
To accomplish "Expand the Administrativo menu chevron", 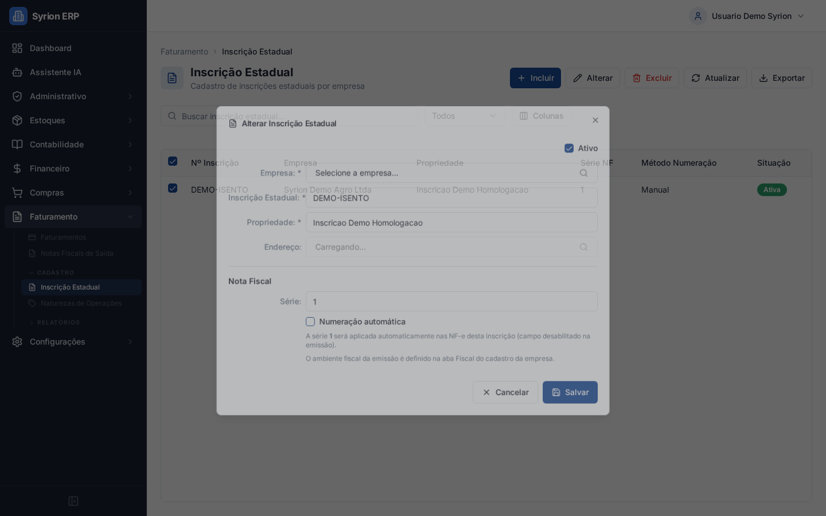I will (130, 96).
